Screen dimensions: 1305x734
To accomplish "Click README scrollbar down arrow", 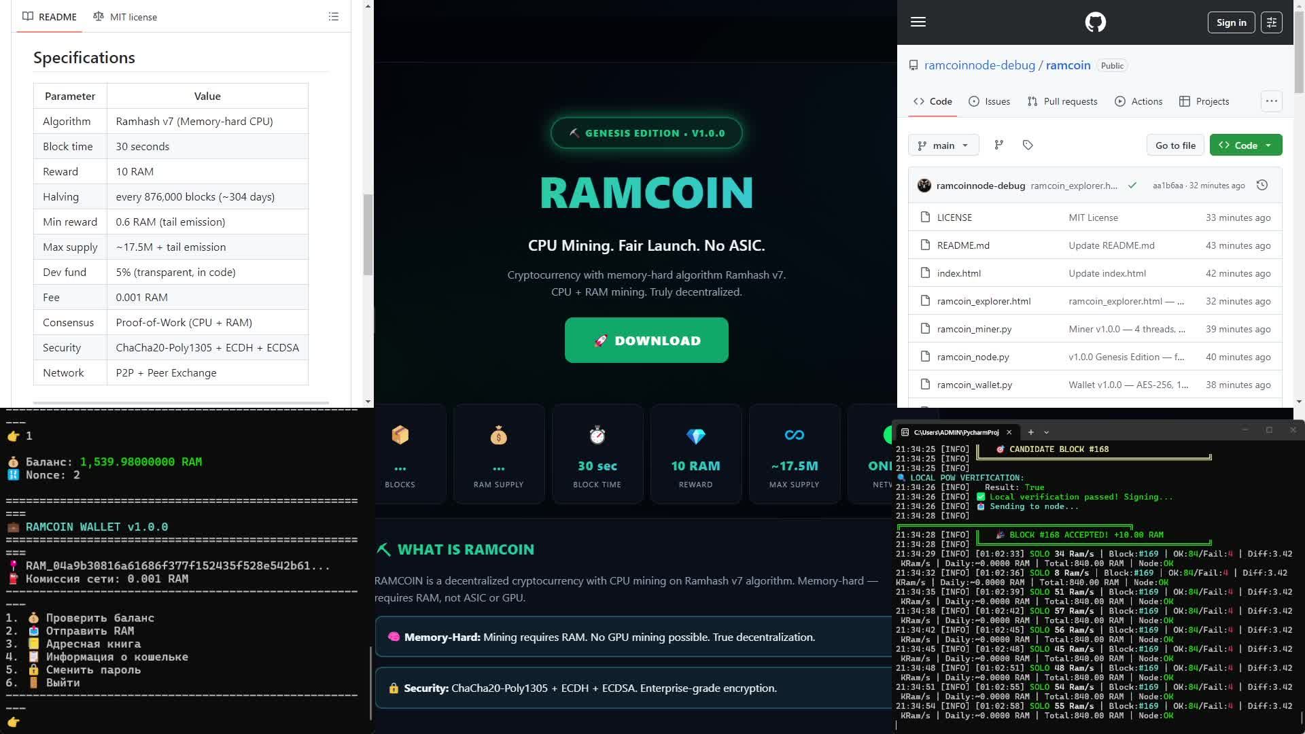I will coord(368,402).
